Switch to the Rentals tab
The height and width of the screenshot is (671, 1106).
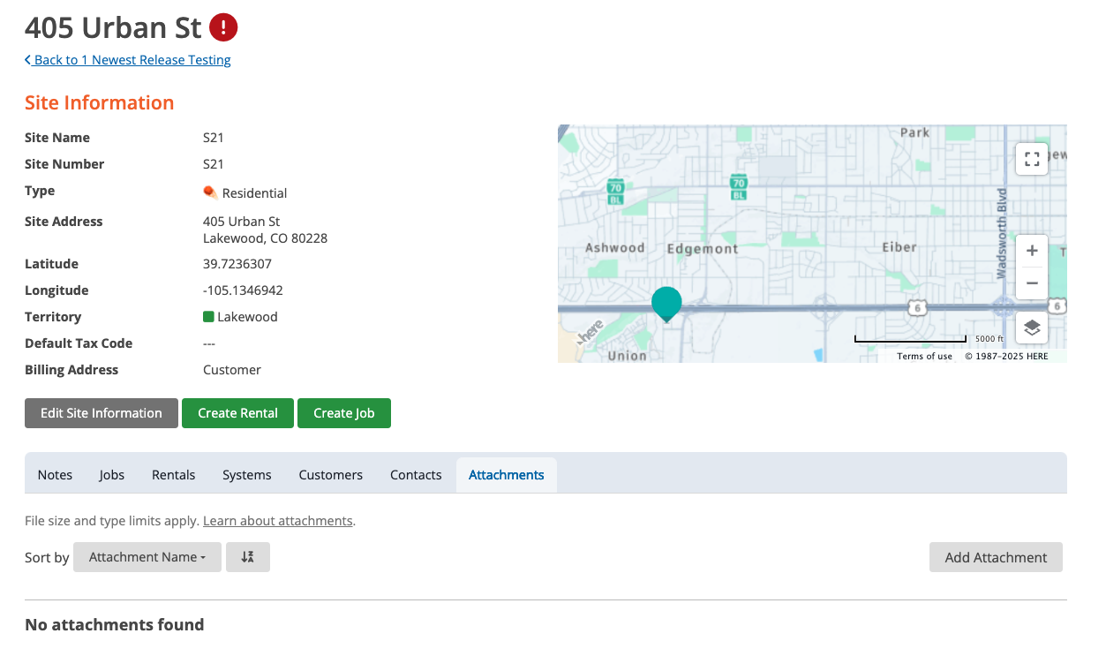(174, 475)
